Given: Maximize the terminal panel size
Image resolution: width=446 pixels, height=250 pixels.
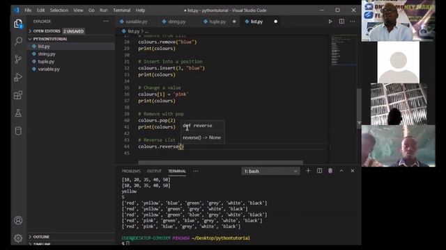Looking at the screenshot, I should coord(341,171).
